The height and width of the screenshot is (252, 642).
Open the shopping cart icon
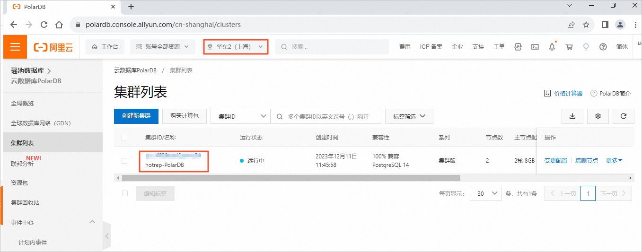tap(569, 47)
